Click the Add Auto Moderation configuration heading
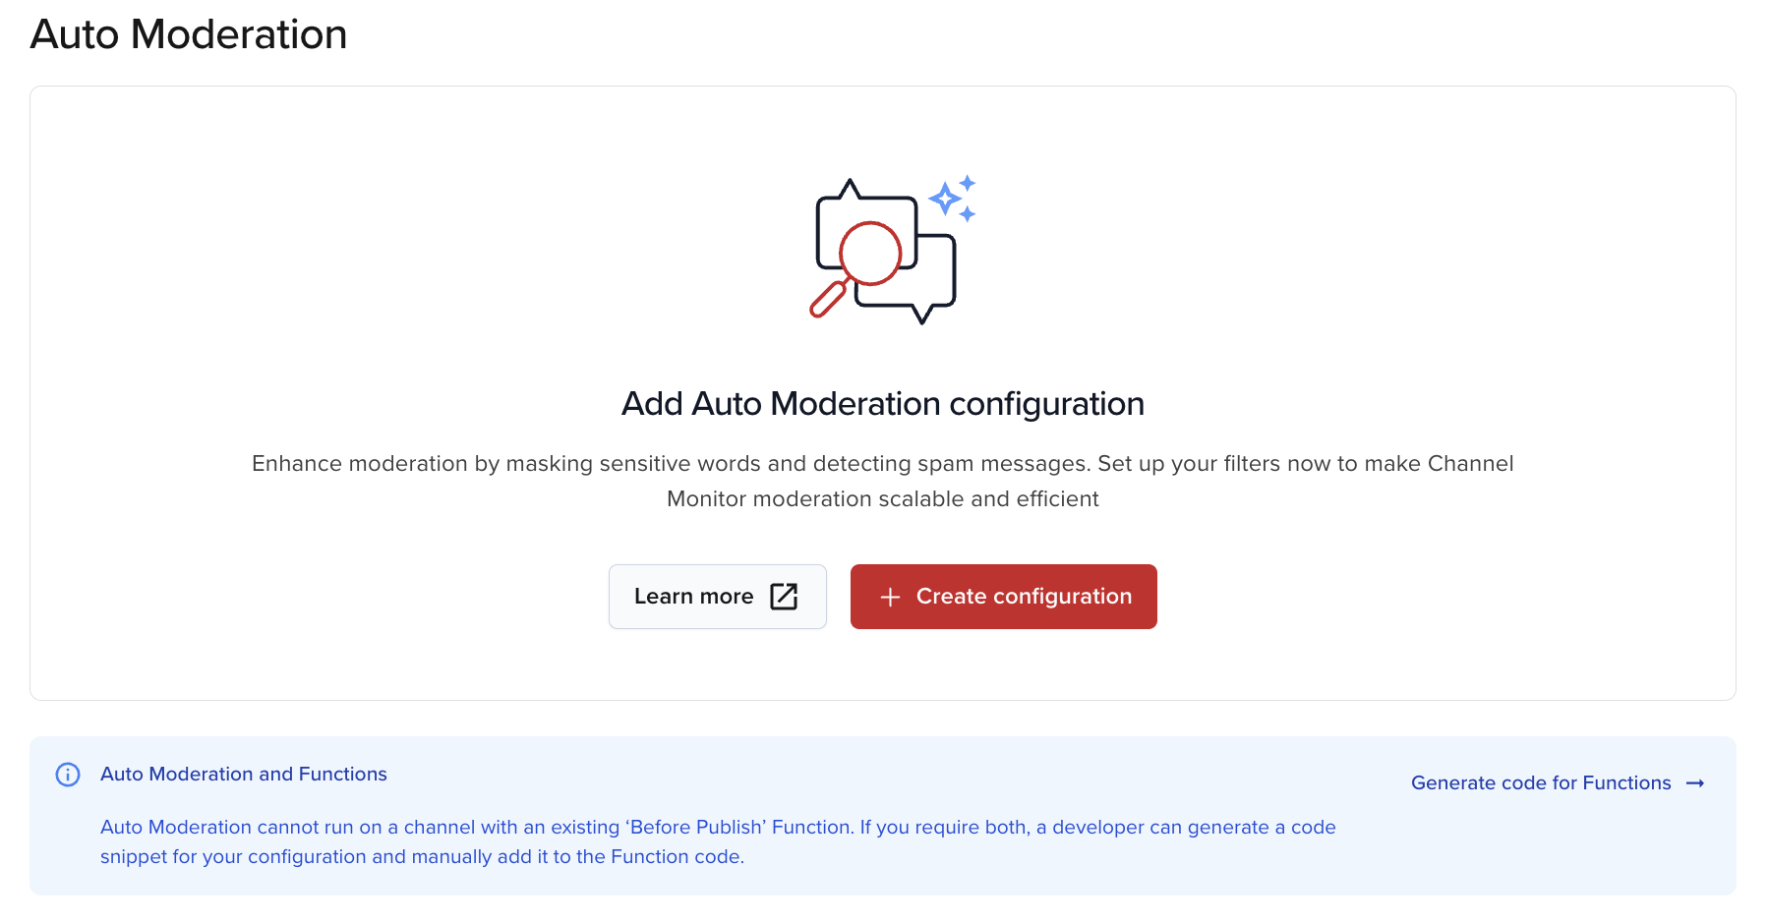 click(882, 404)
